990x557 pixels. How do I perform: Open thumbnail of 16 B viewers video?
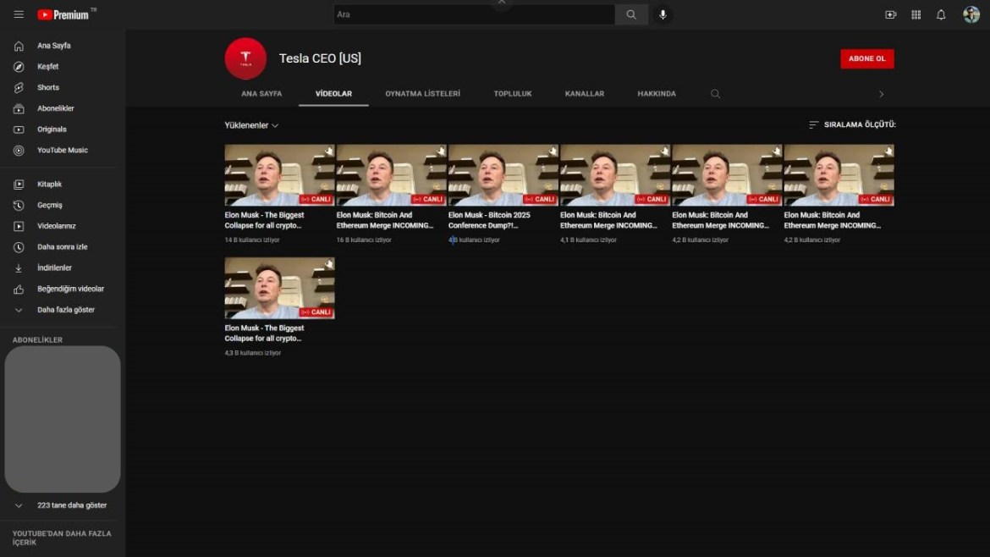point(392,175)
